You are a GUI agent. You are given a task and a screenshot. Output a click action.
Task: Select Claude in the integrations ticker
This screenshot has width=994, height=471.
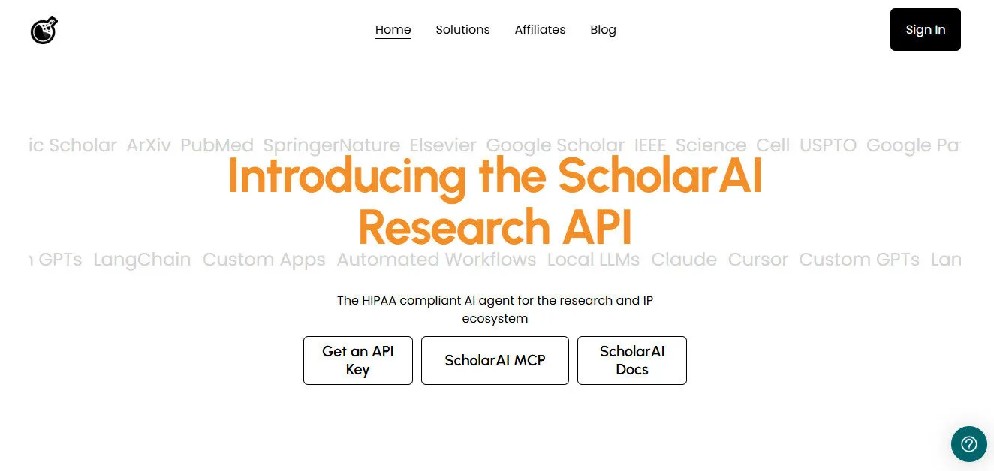(x=683, y=259)
